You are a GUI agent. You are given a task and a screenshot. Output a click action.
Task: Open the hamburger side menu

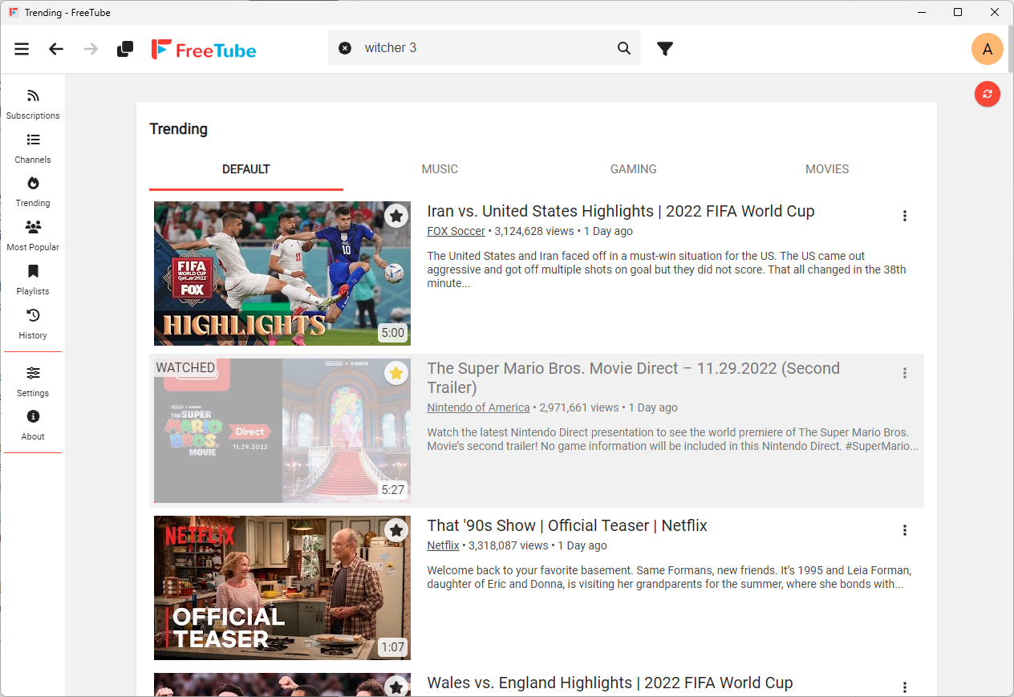click(x=22, y=49)
